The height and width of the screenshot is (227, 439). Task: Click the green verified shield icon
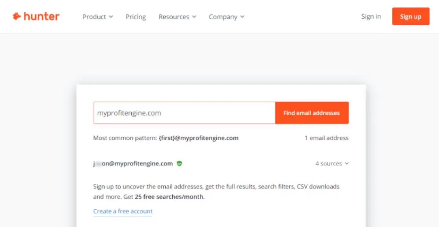click(179, 163)
